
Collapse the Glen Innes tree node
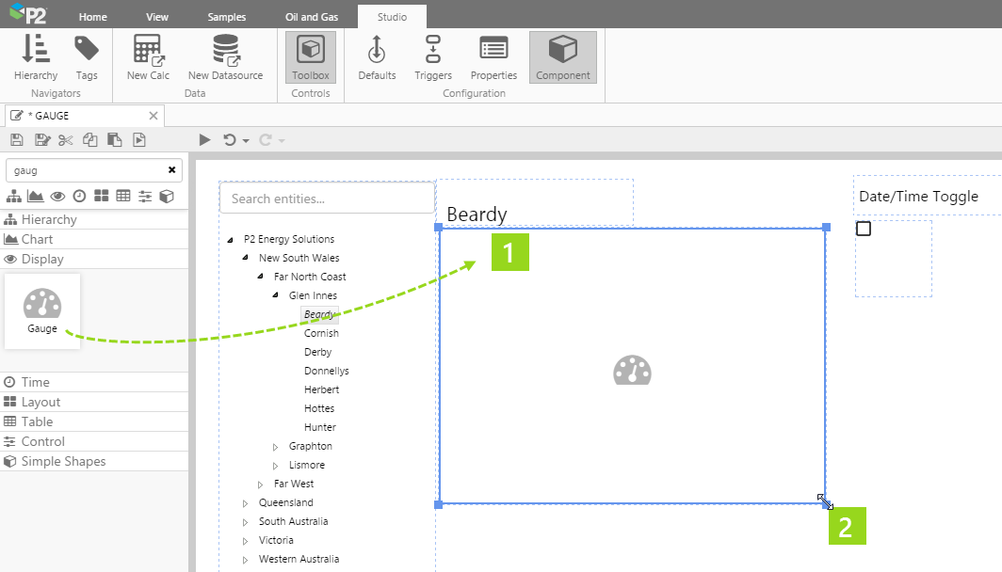276,295
